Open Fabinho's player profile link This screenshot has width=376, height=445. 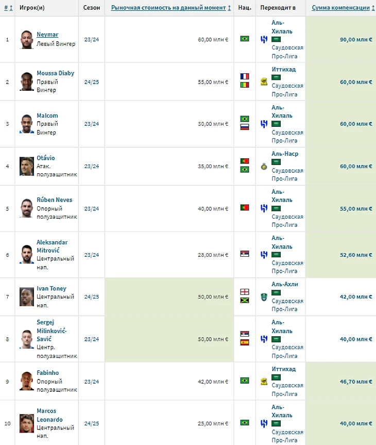47,373
